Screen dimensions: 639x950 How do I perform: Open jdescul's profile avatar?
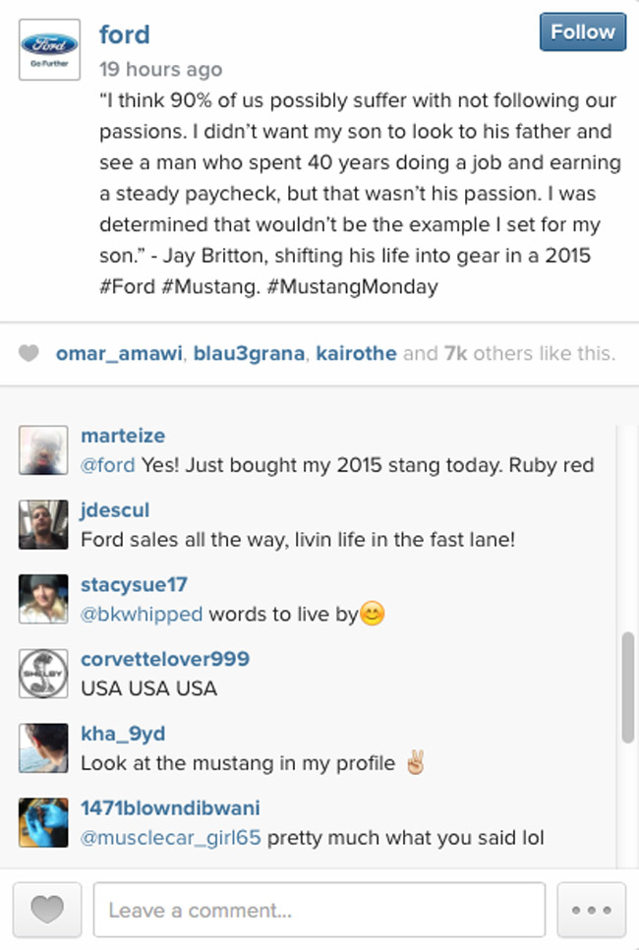pyautogui.click(x=43, y=525)
